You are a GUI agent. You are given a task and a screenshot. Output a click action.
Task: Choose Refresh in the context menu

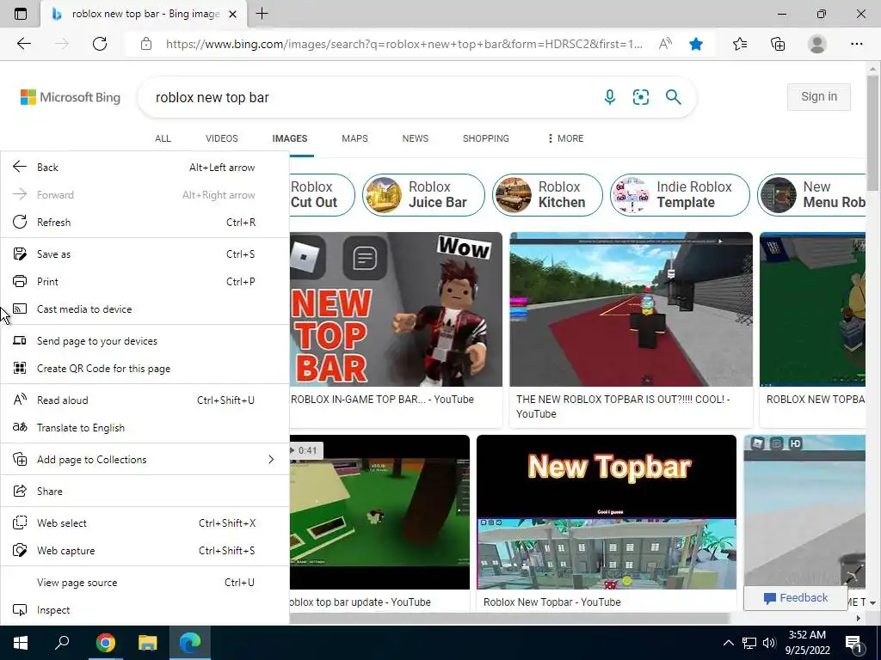(145, 223)
